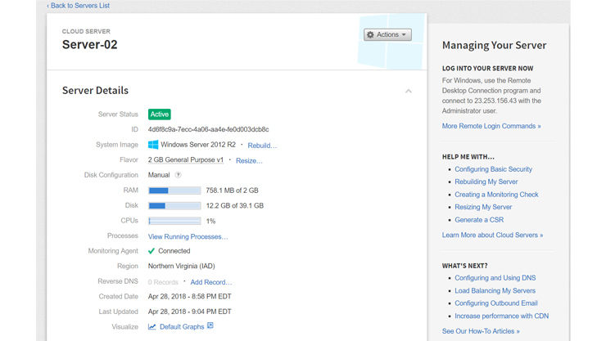The width and height of the screenshot is (606, 341).
Task: Click the Windows Server 2012 R2 text
Action: coord(198,145)
